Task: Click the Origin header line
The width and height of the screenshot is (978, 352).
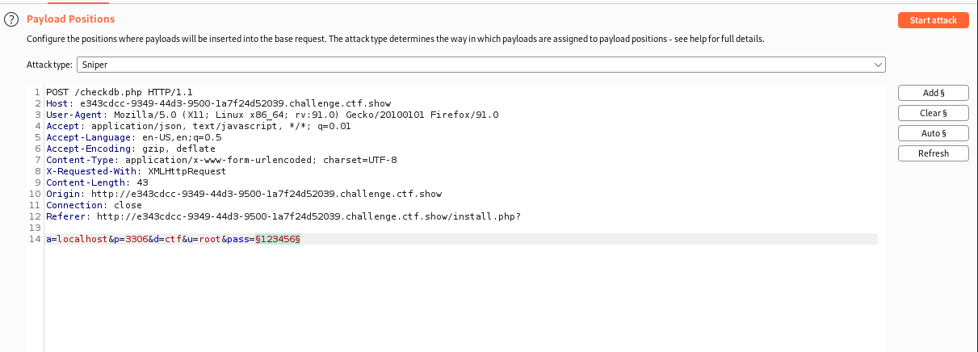Action: (242, 194)
